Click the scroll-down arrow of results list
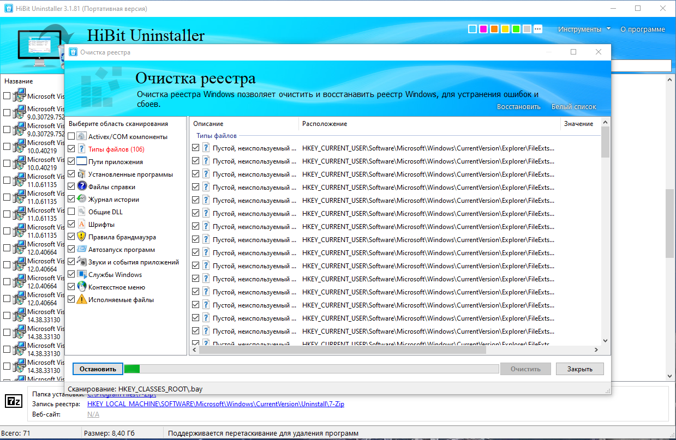The image size is (676, 440). 605,340
